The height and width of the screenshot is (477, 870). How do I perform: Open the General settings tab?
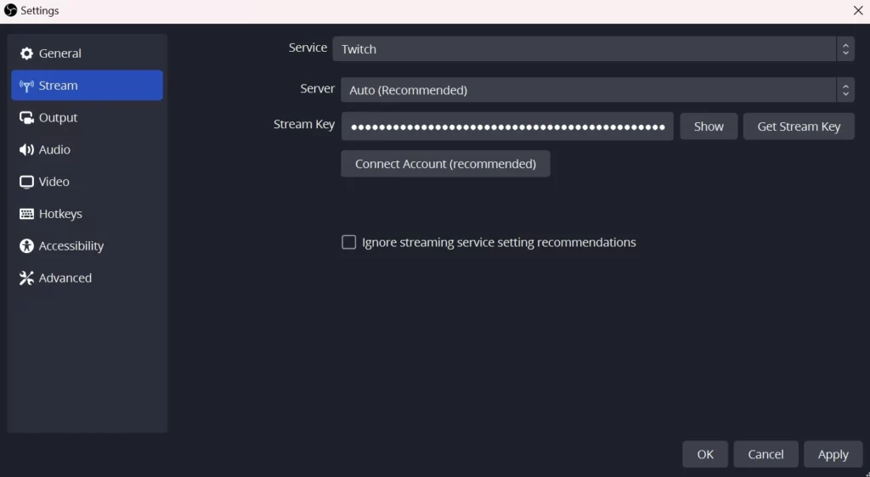[x=88, y=53]
